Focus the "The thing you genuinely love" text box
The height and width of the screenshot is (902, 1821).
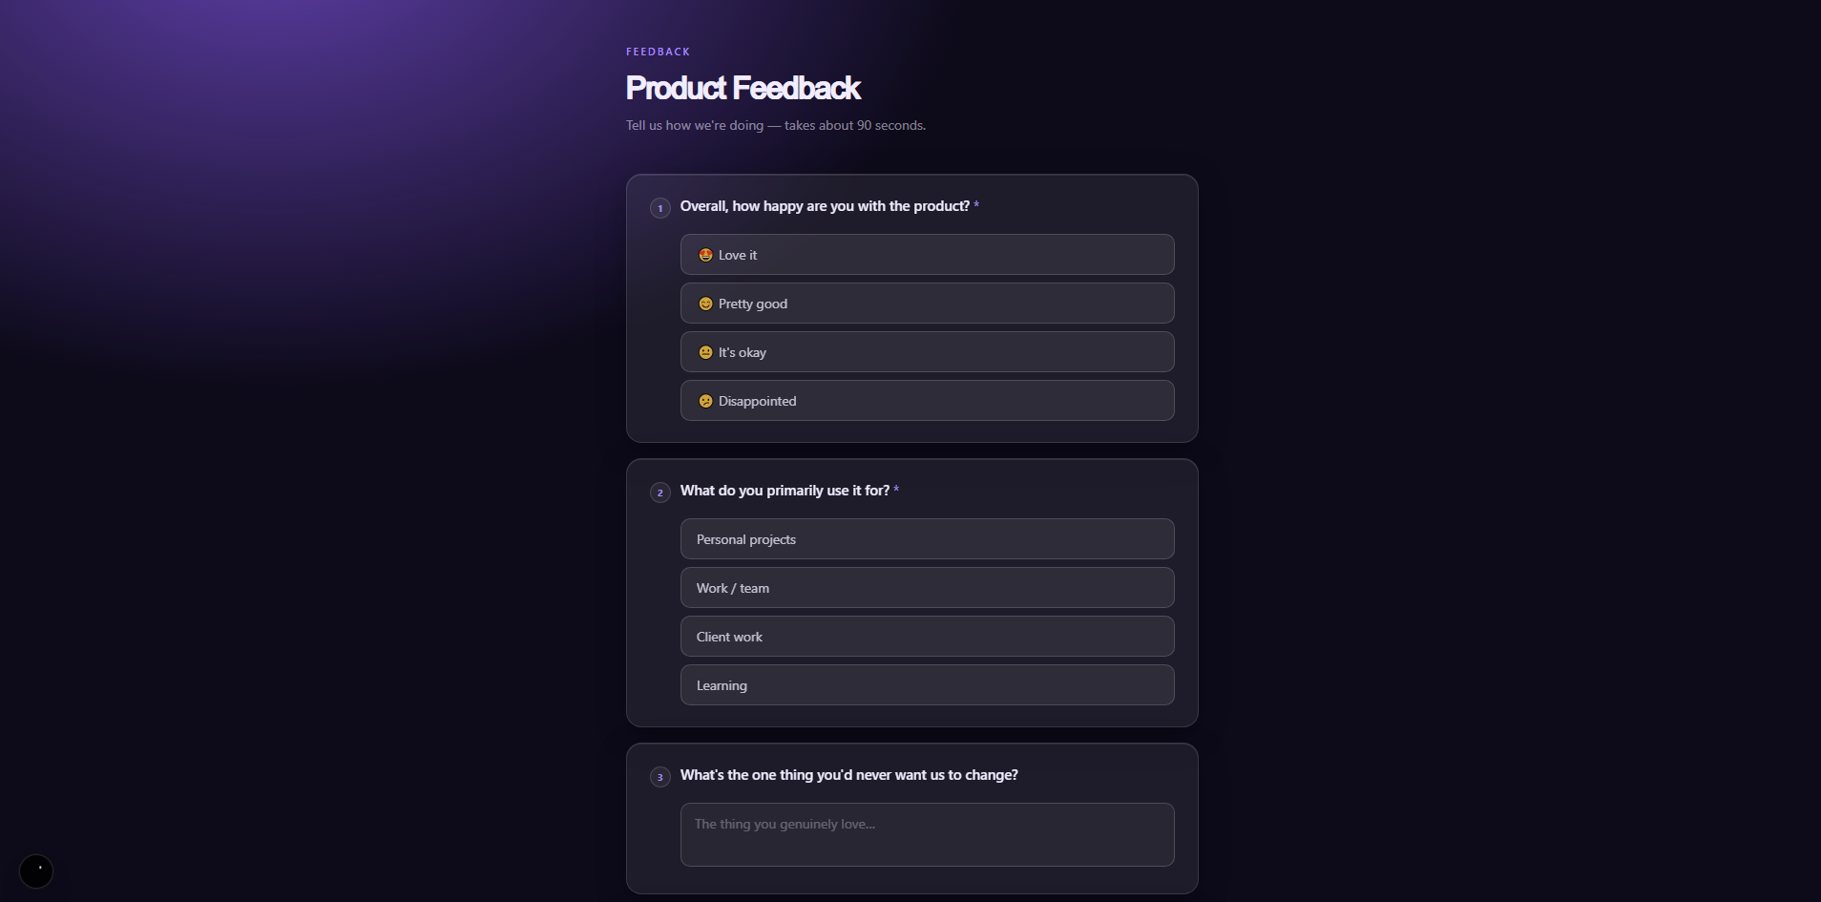[927, 834]
